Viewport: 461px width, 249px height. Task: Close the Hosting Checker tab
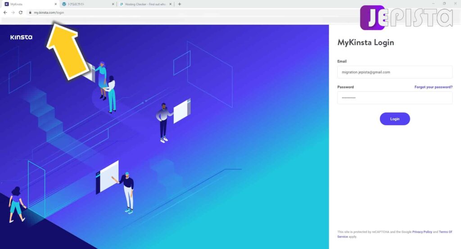coord(170,4)
